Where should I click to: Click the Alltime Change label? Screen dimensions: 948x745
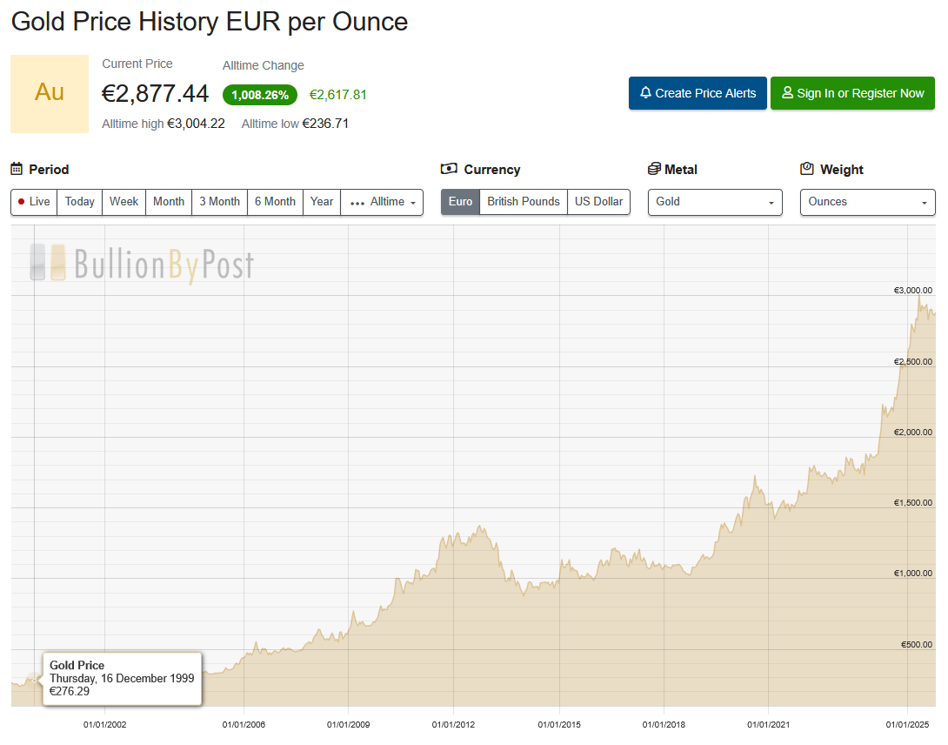coord(263,65)
